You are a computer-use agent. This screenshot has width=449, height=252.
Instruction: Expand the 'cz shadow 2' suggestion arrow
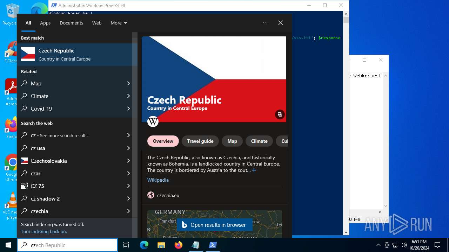point(128,198)
